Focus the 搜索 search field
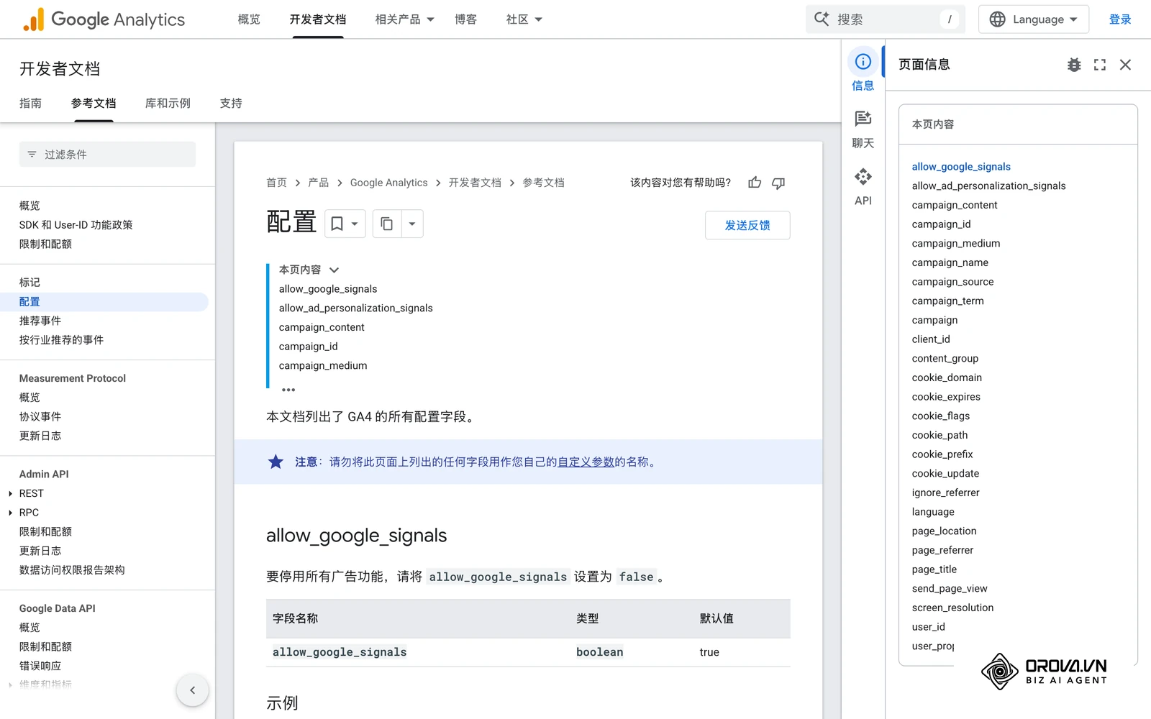 [x=886, y=19]
